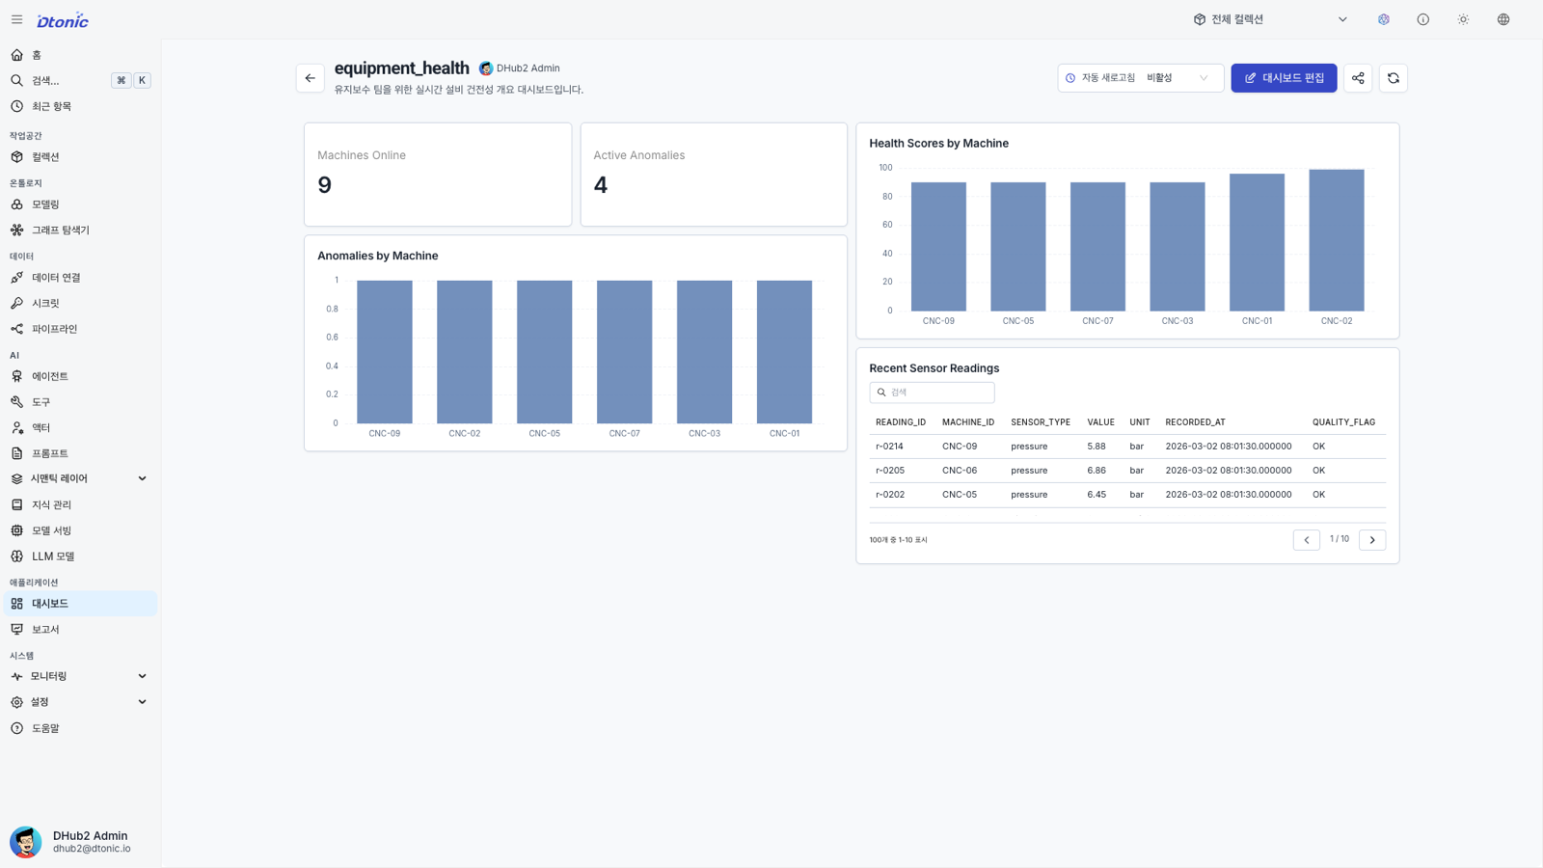1543x868 pixels.
Task: Open the info icon in the top bar
Action: pos(1423,19)
